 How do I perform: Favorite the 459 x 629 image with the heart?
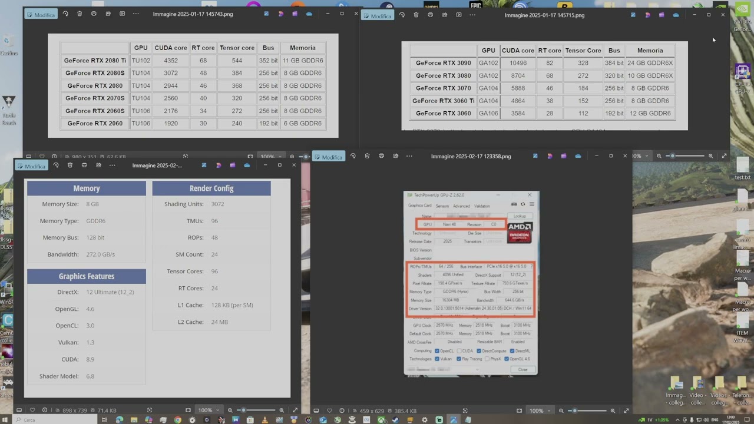329,410
